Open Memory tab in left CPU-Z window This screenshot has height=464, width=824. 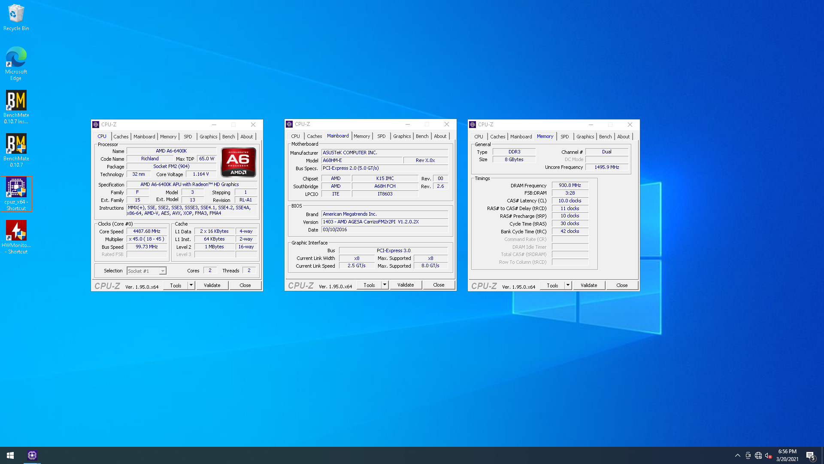[168, 137]
